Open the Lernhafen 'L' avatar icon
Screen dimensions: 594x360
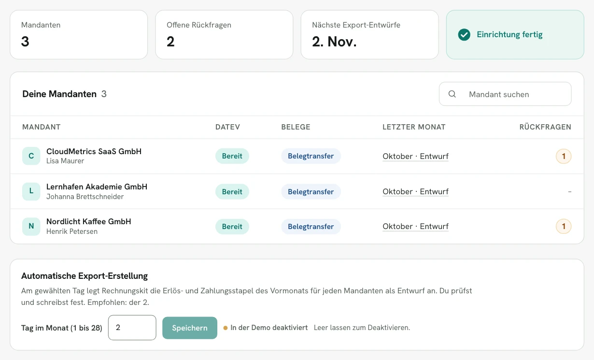pos(31,191)
